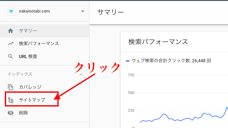Click the sitemap tree icon
The height and width of the screenshot is (128, 228).
(x=11, y=100)
